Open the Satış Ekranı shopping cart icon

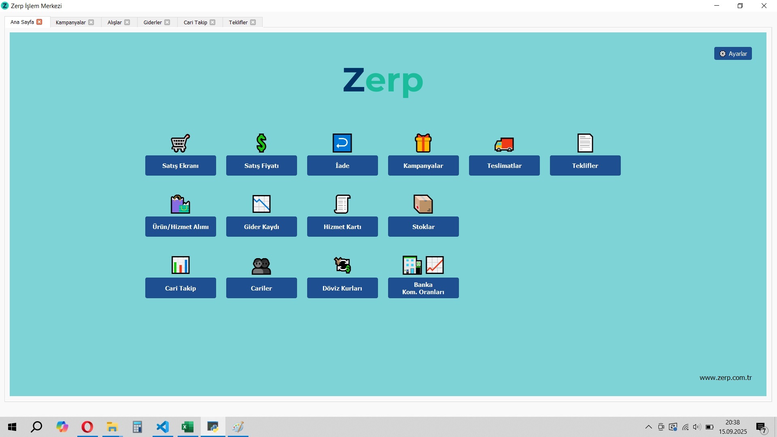180,143
